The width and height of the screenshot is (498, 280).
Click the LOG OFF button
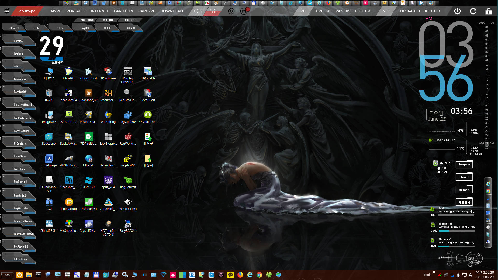(130, 20)
